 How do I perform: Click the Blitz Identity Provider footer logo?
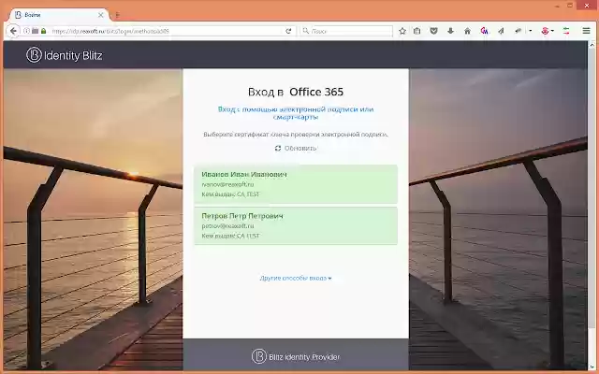(x=296, y=356)
